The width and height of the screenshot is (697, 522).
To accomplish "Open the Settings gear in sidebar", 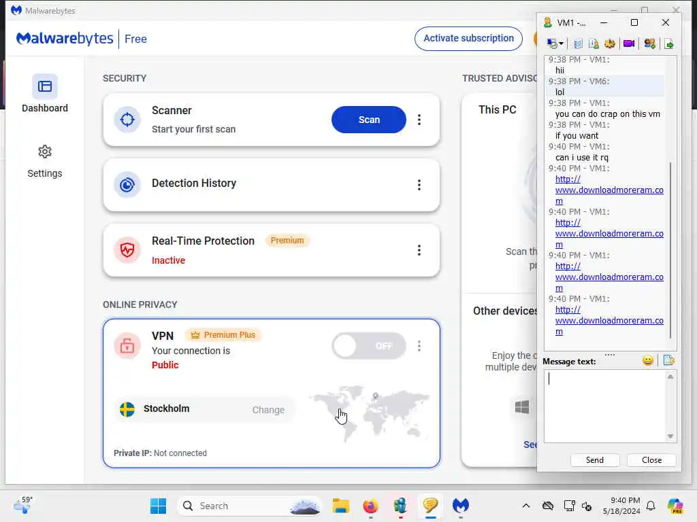I will pyautogui.click(x=44, y=152).
